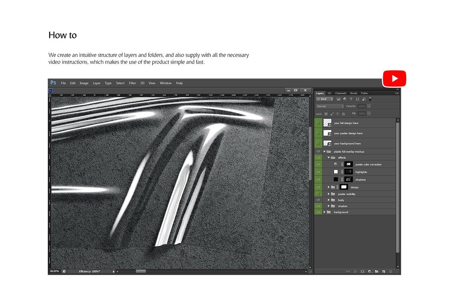Select the shadows layer by name

[x=360, y=179]
